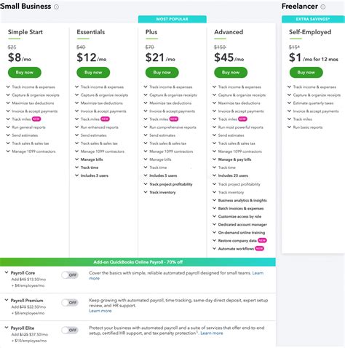The width and height of the screenshot is (345, 348).
Task: Click Buy now for Self-Employed plan
Action: click(306, 72)
